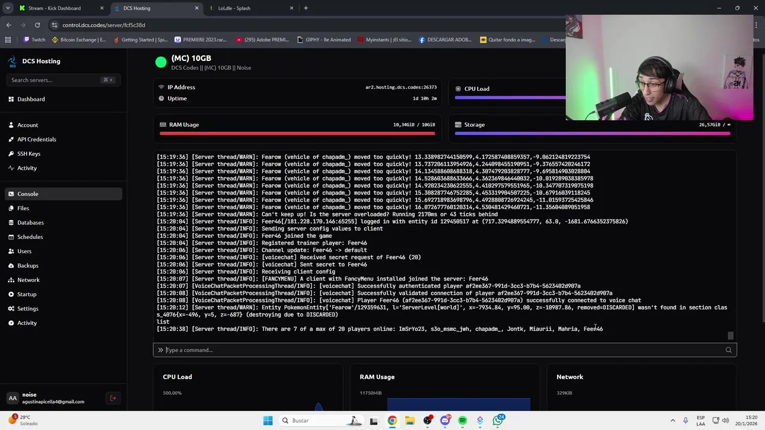Open the Myinstants bookmark
This screenshot has height=430, width=765.
[x=384, y=40]
